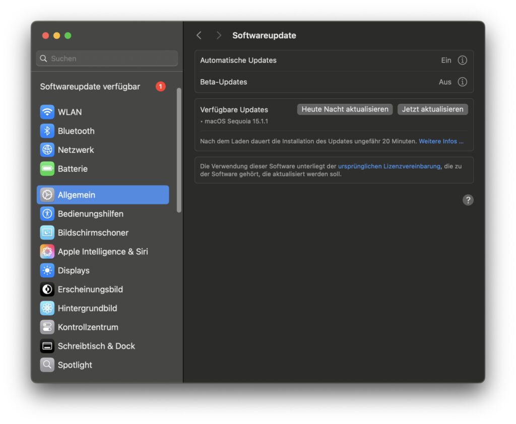
Task: Click the Suchen search field
Action: point(107,58)
